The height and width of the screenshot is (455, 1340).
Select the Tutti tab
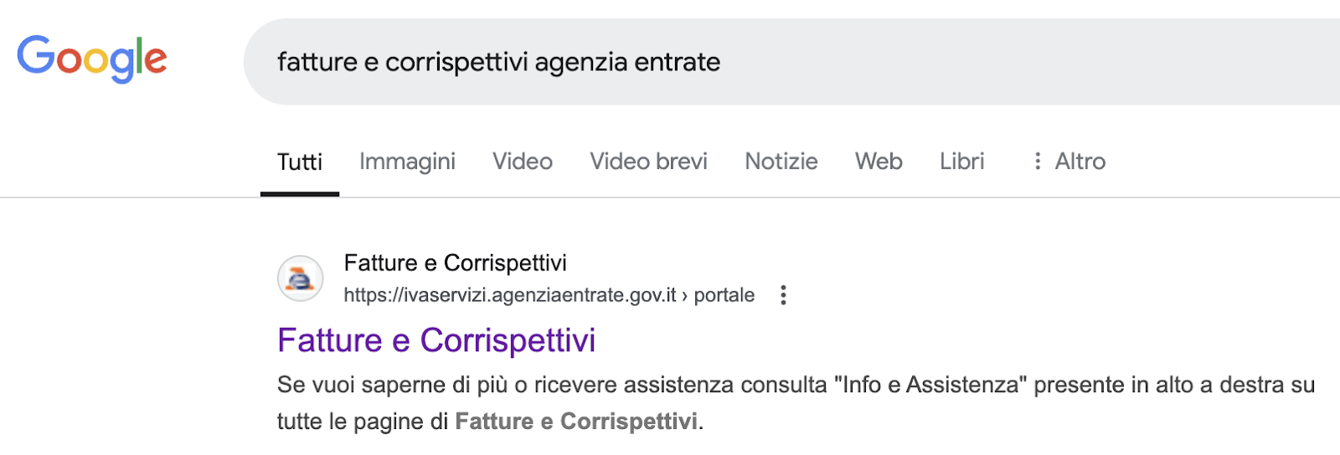(300, 162)
